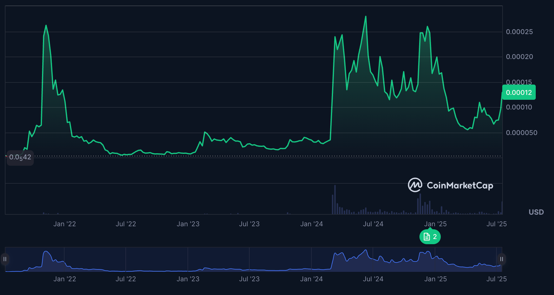Click the green 0.00012 current price tag
The width and height of the screenshot is (554, 295).
pyautogui.click(x=519, y=92)
